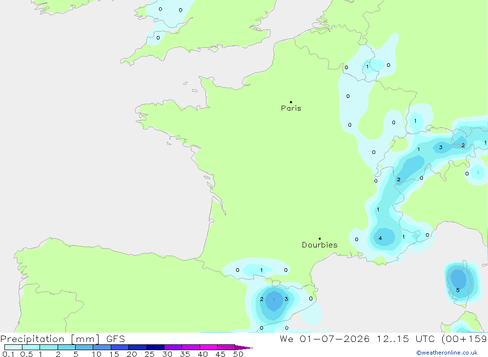Viewport: 488px width, 357px height.
Task: Click the precipitation value 4 east of Dourbies
Action: [x=380, y=238]
